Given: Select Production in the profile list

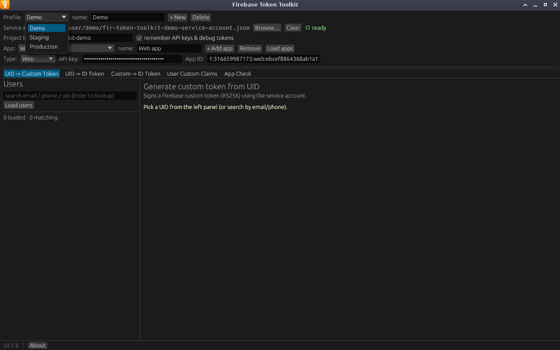Looking at the screenshot, I should coord(47,47).
